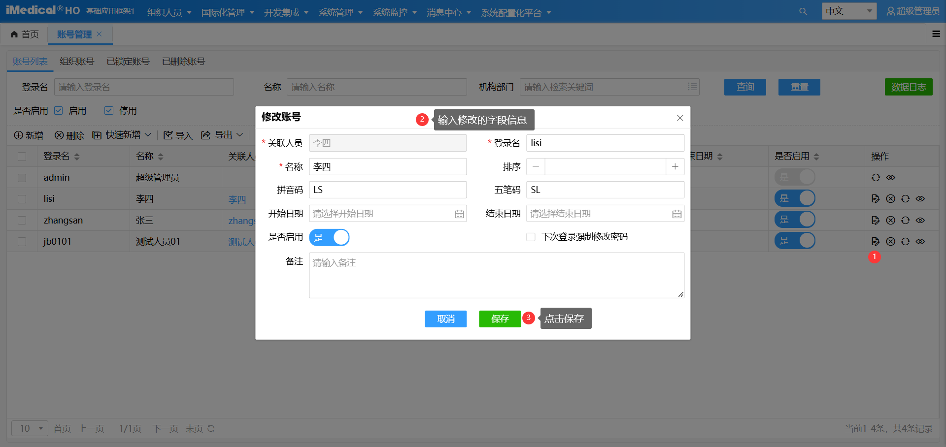The height and width of the screenshot is (447, 946).
Task: Open the hamburger menu icon at right
Action: tap(936, 34)
